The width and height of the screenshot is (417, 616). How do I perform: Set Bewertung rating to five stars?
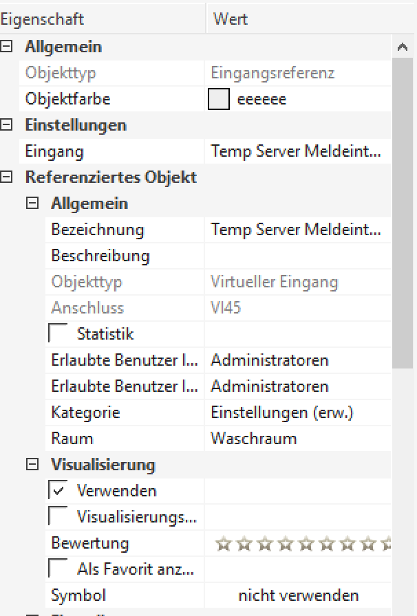point(306,544)
